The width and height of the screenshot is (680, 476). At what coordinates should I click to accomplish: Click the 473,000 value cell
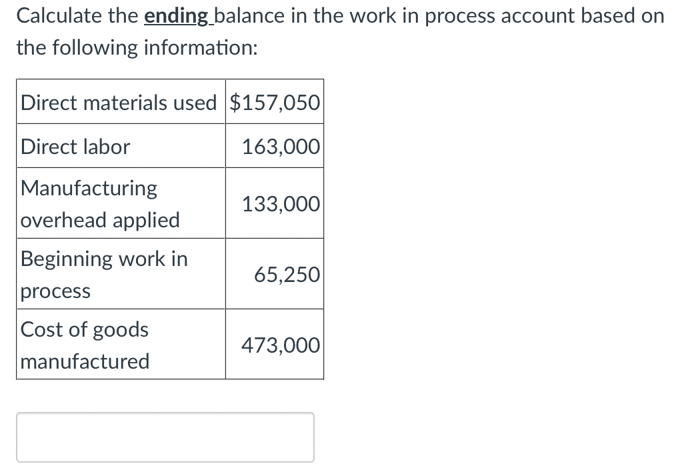click(x=280, y=345)
